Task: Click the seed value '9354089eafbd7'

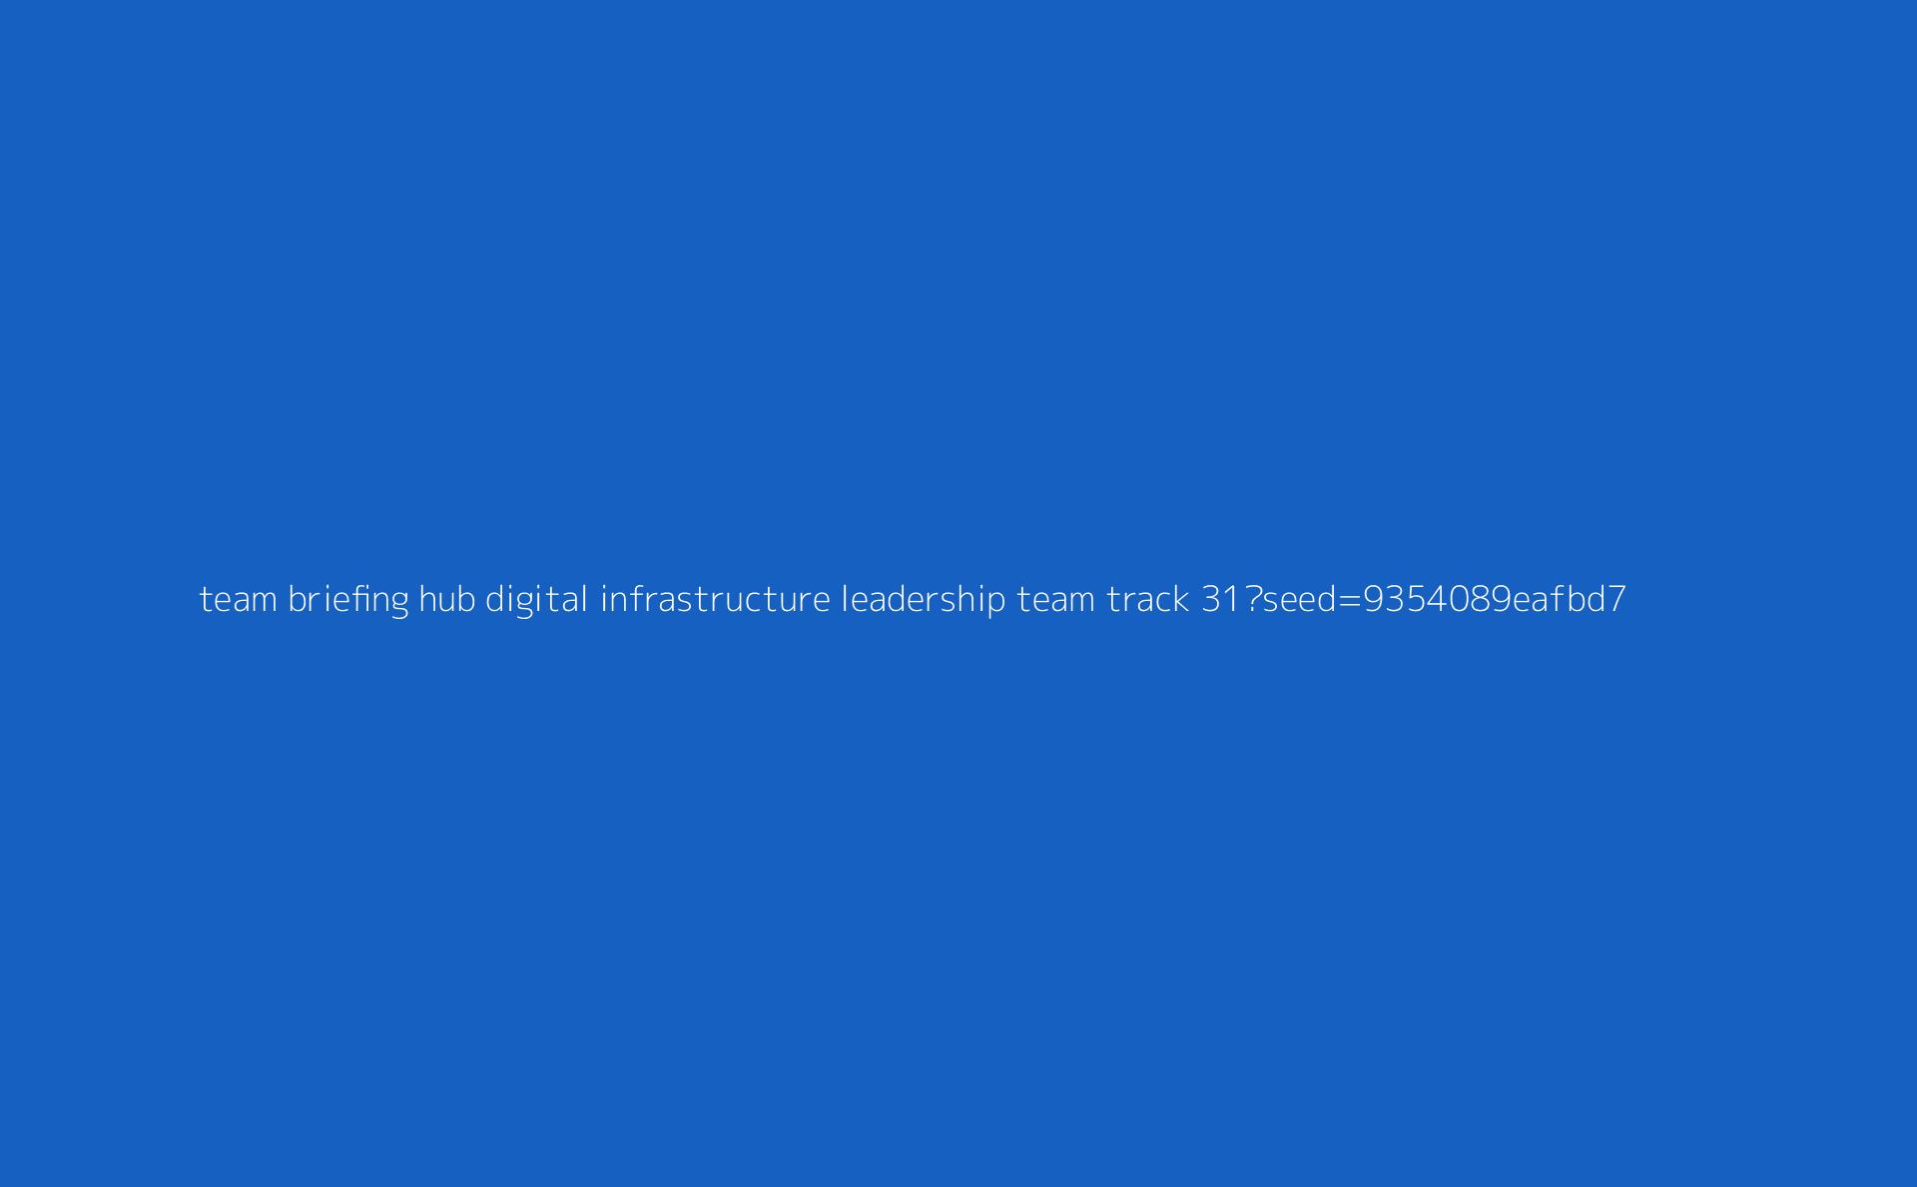Action: (x=1495, y=598)
